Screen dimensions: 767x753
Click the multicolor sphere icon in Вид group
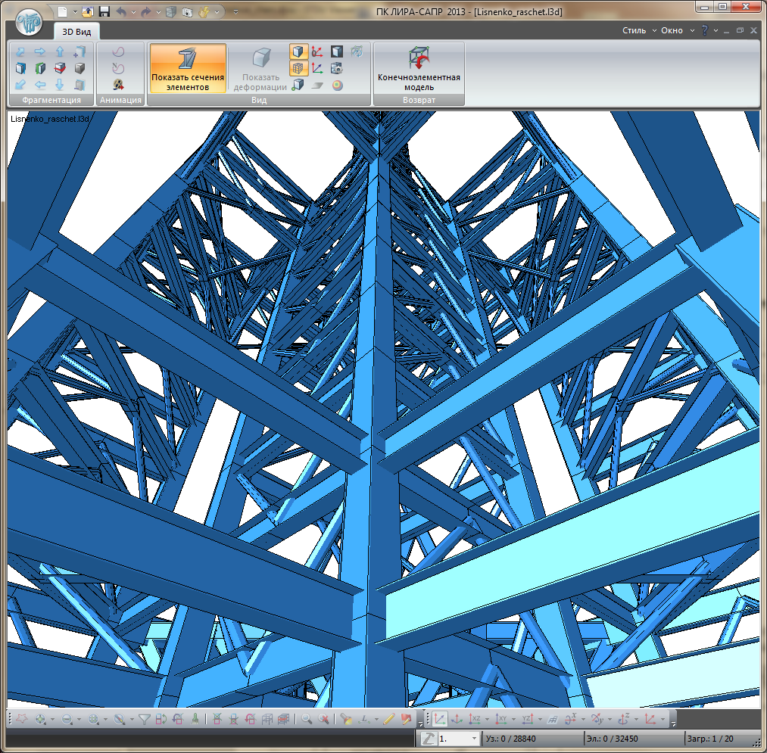(337, 85)
